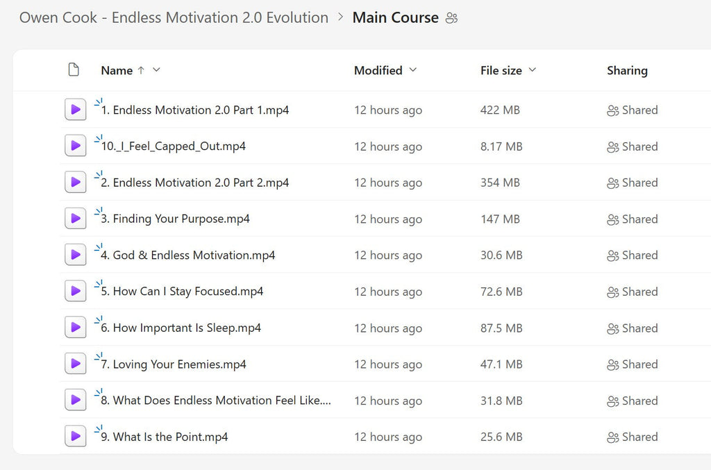Open file 3. Finding Your Purpose.mp4
The height and width of the screenshot is (470, 711).
175,219
